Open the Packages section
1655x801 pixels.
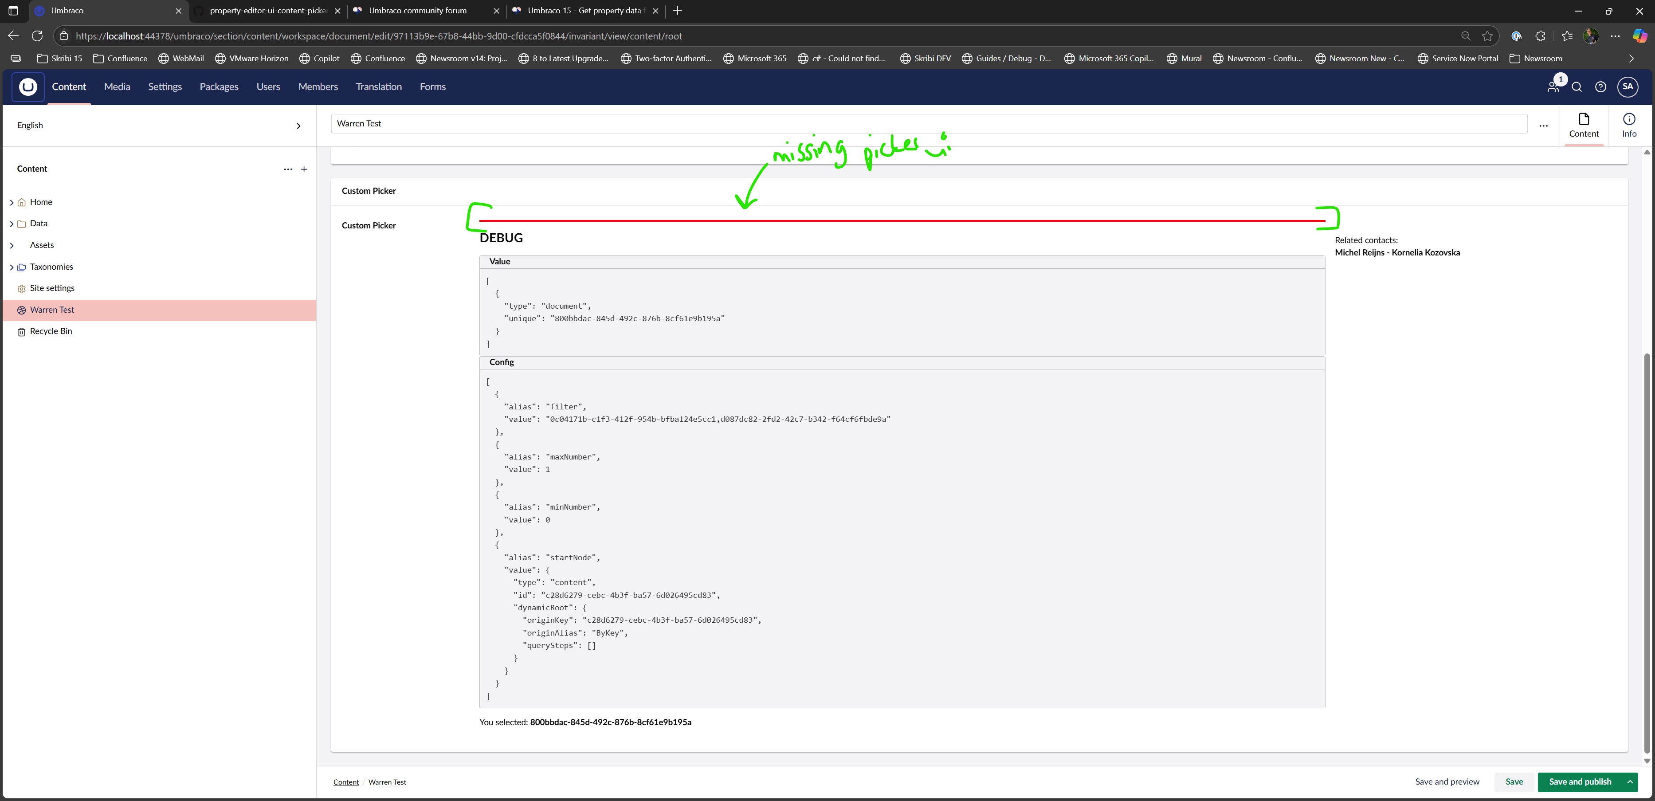coord(219,87)
